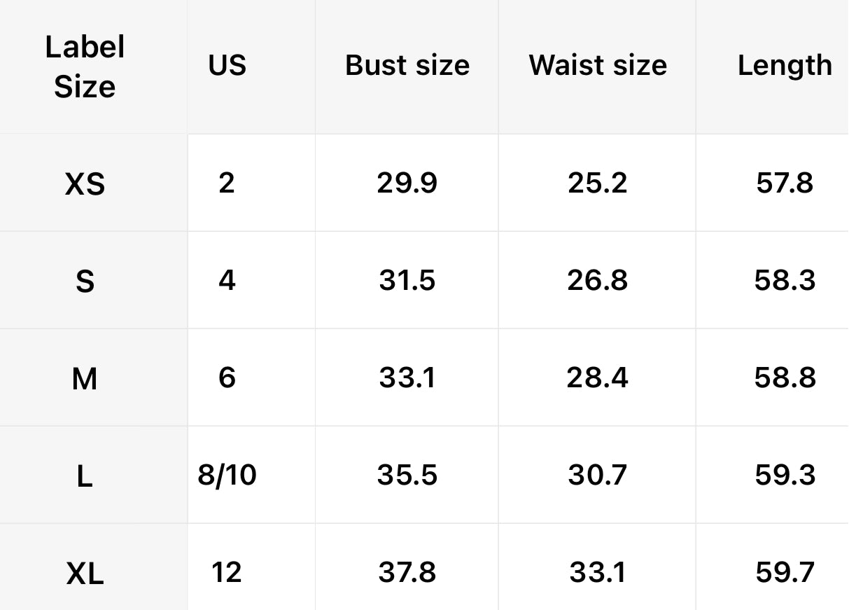Select the 37.8 bust size cell

tap(407, 572)
